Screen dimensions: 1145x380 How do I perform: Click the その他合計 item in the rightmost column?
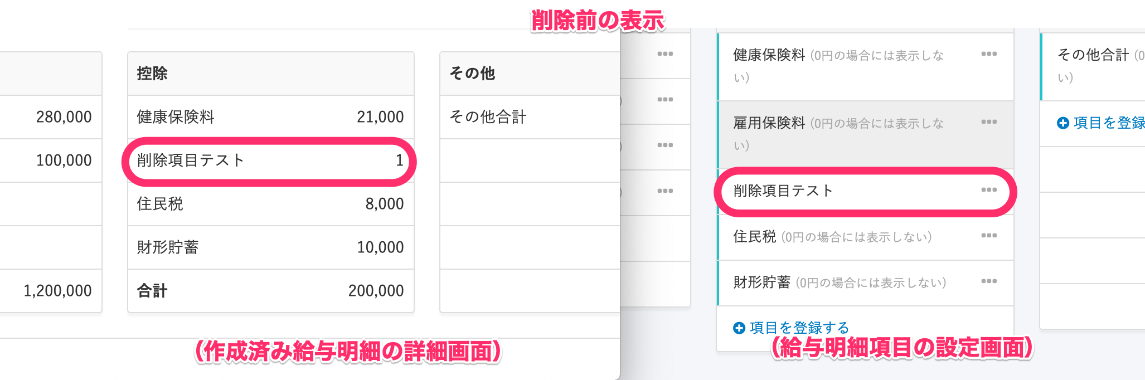point(1093,66)
